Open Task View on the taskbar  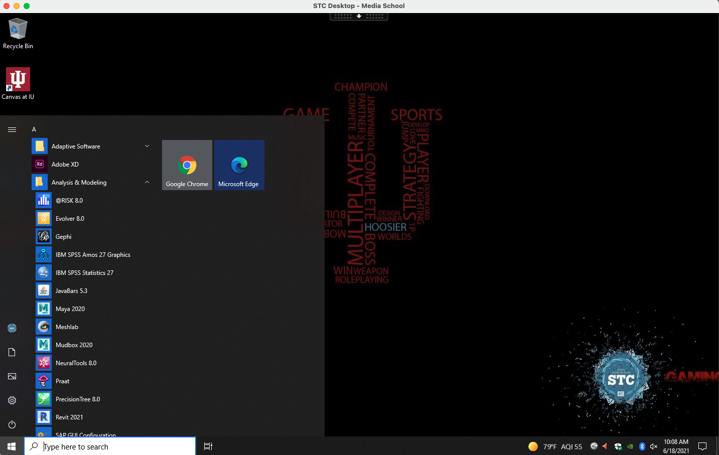coord(208,446)
